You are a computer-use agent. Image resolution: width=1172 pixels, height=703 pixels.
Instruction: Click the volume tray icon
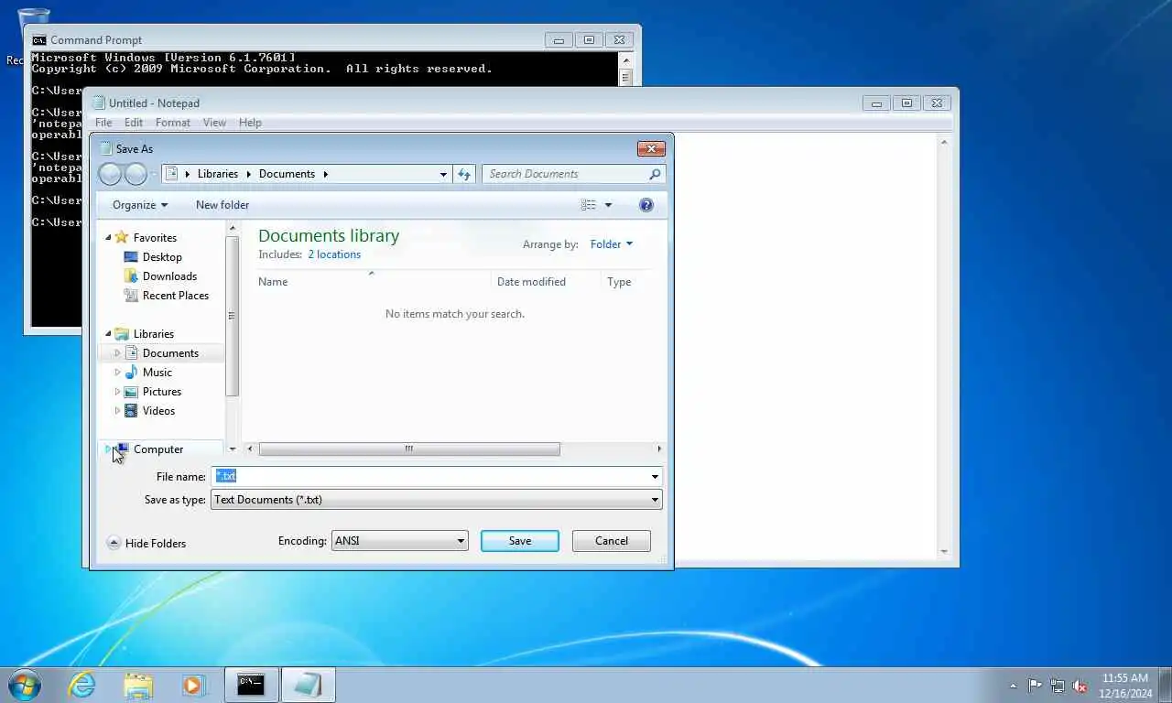1080,685
